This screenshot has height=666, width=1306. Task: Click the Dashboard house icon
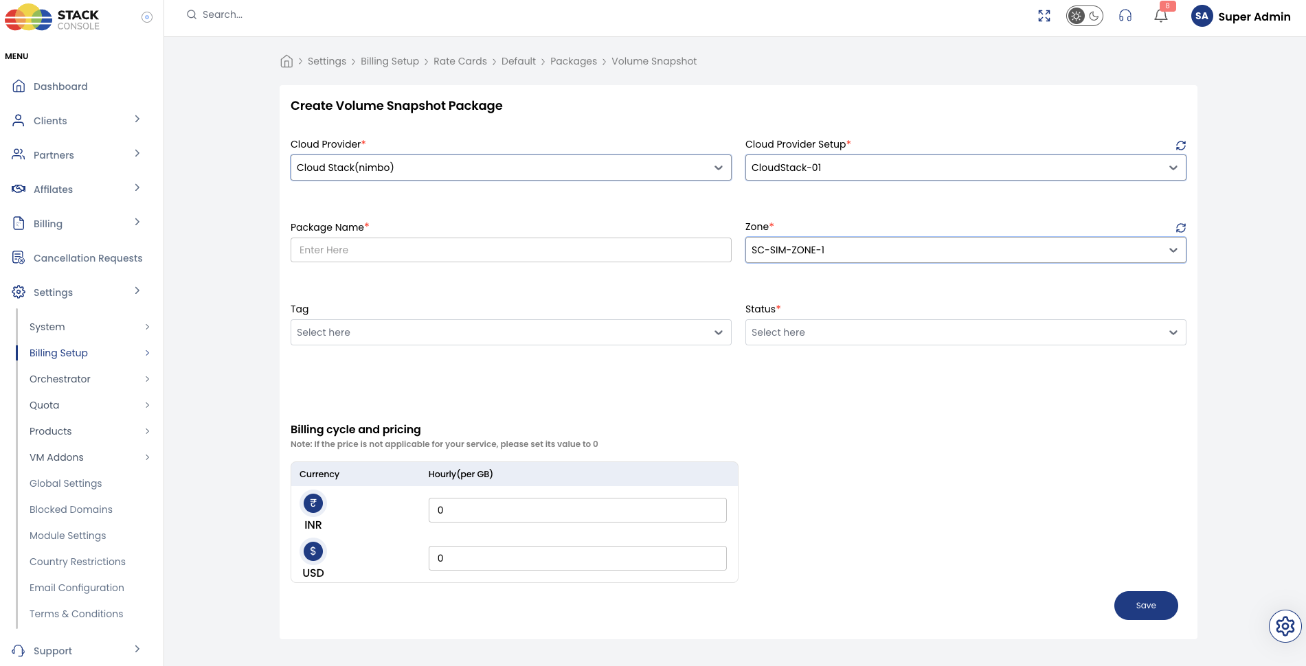(19, 86)
